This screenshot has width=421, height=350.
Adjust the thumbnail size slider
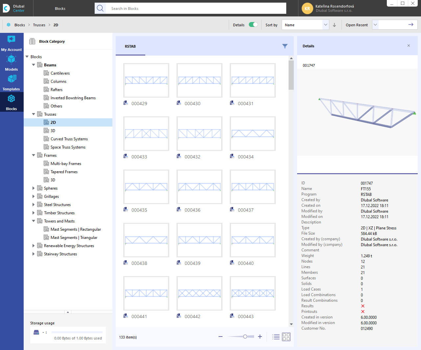pos(245,337)
